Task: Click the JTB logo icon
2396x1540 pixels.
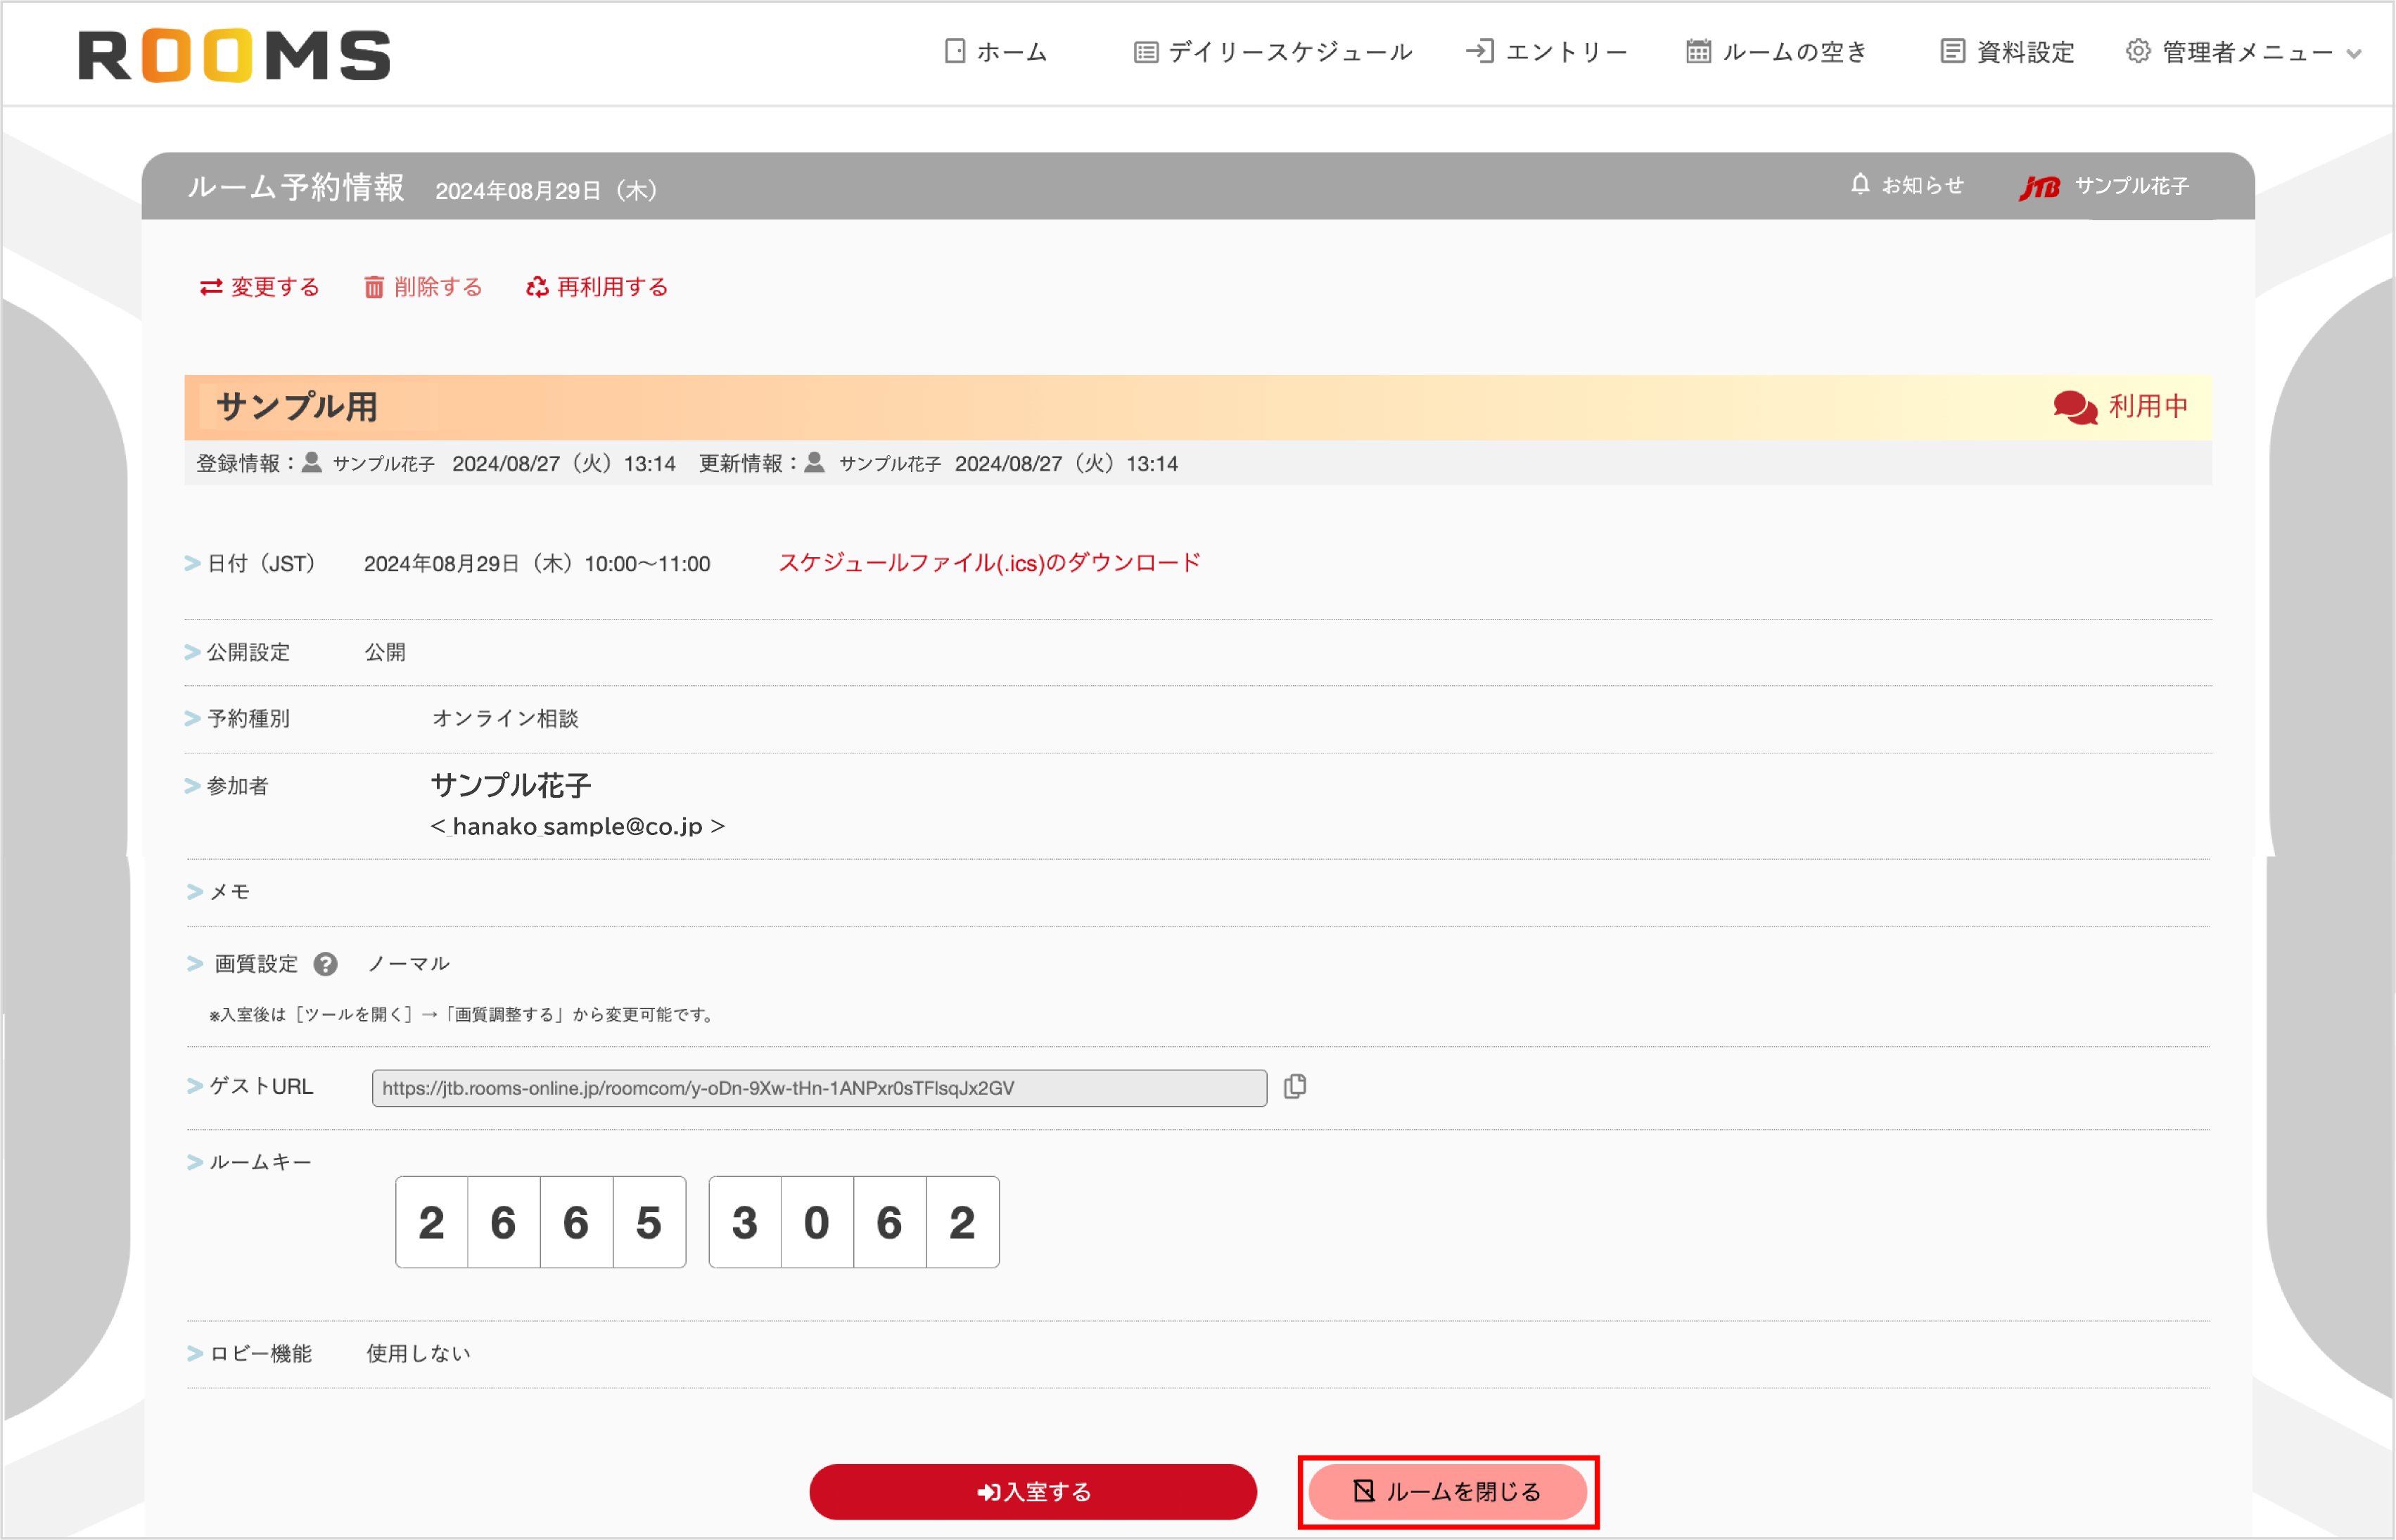Action: 2039,187
